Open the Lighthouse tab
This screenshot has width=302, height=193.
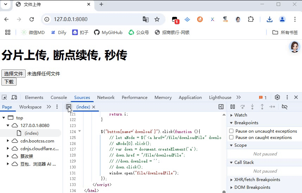pyautogui.click(x=220, y=98)
